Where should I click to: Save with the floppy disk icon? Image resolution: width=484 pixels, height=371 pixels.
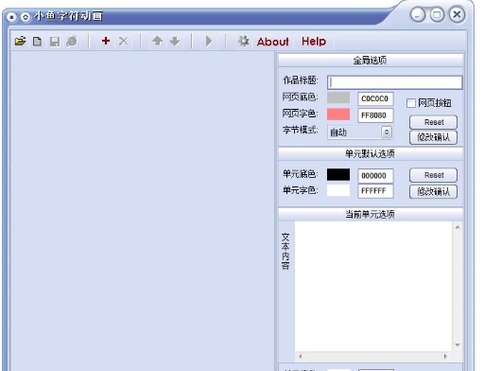click(55, 42)
